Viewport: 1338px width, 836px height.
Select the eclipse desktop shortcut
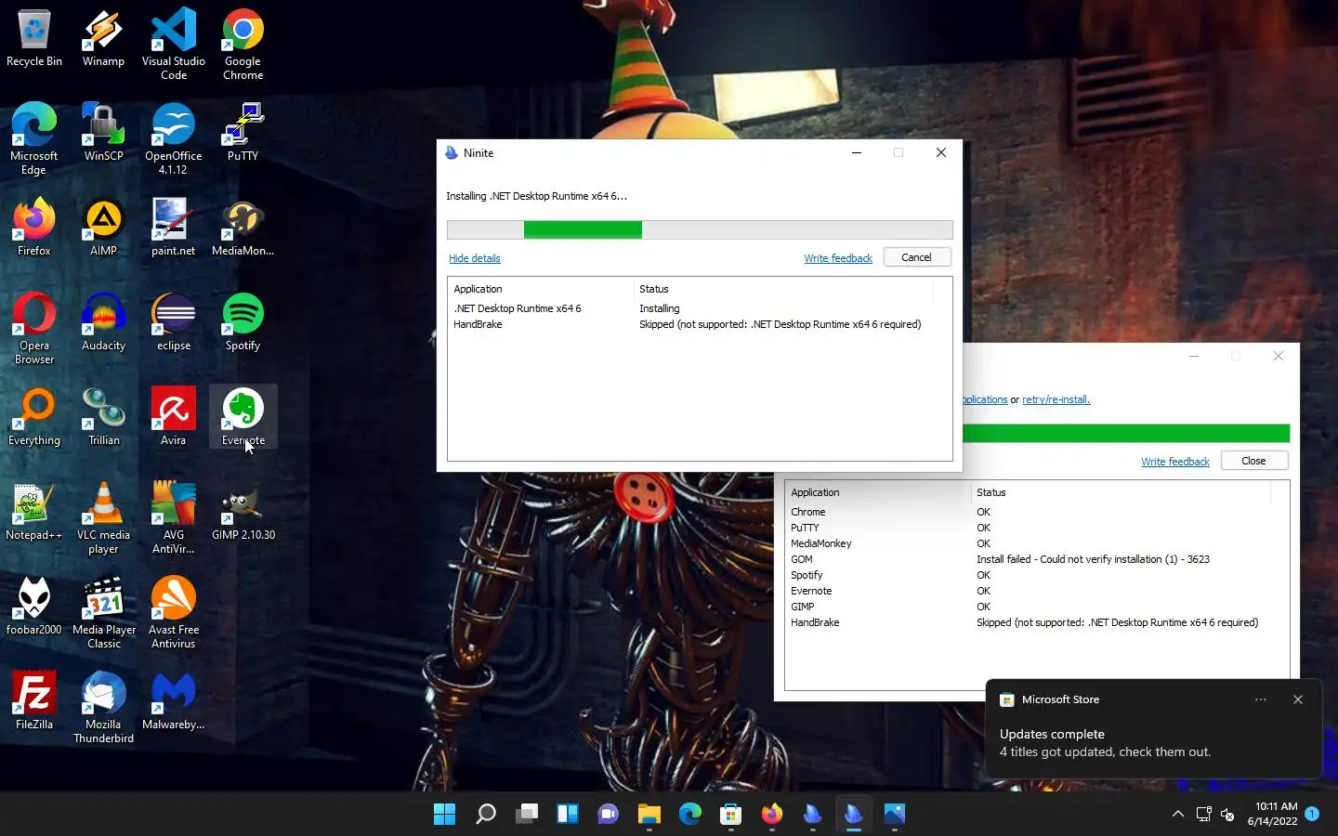pos(174,322)
